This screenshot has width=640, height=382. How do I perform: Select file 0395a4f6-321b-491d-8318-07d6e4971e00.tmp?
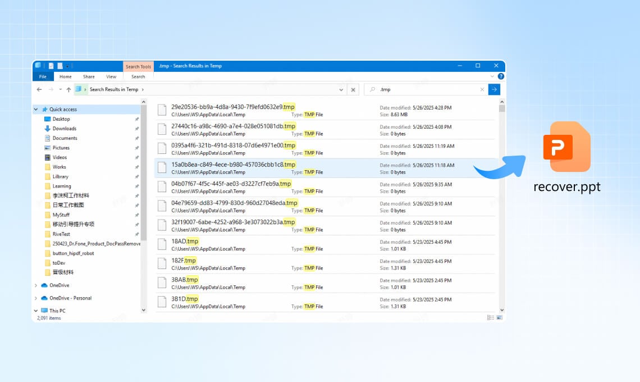324,149
